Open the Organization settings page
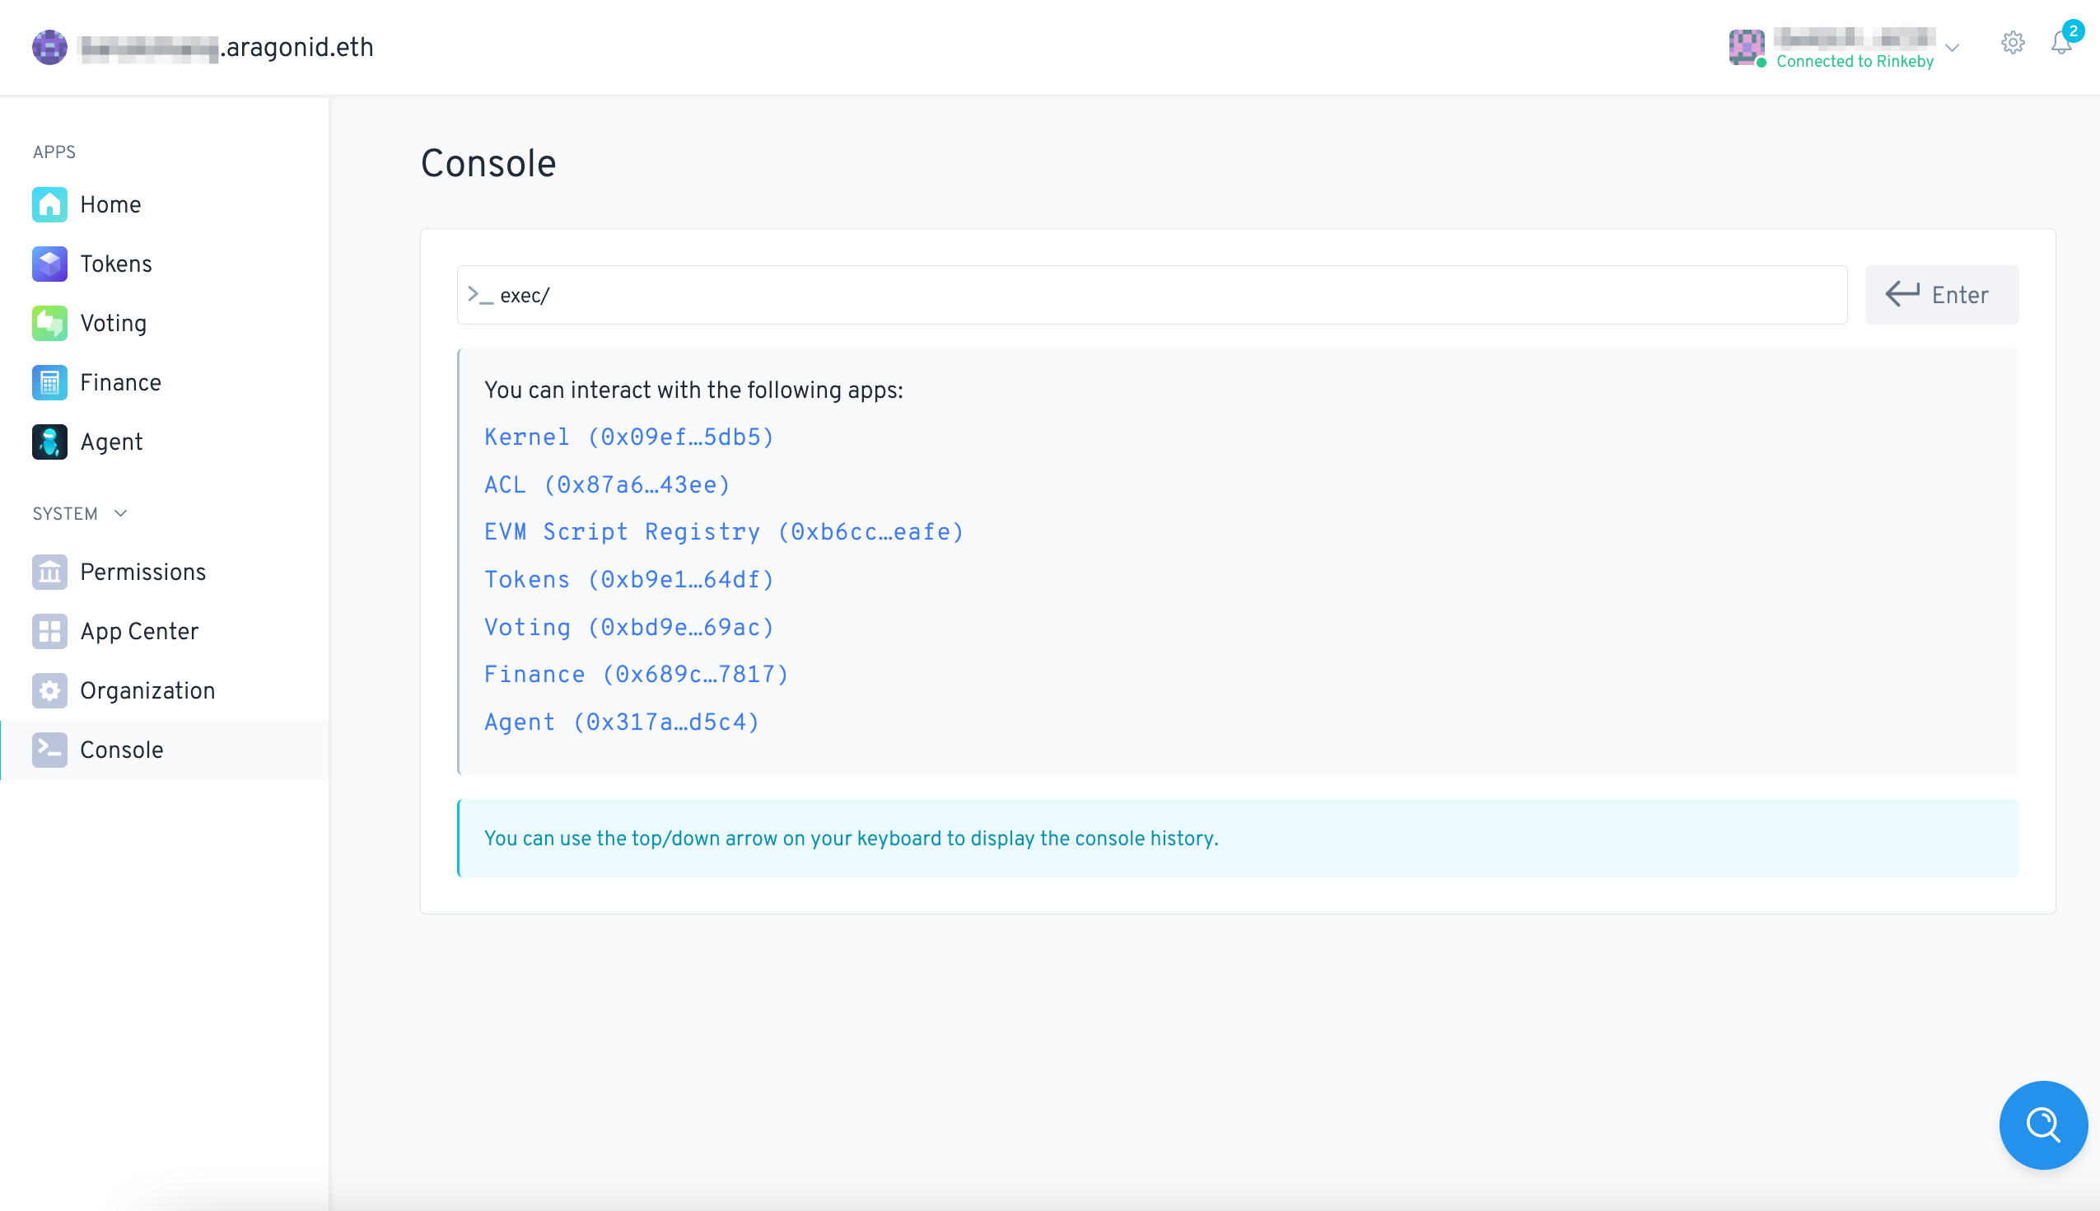This screenshot has width=2100, height=1211. coord(147,690)
